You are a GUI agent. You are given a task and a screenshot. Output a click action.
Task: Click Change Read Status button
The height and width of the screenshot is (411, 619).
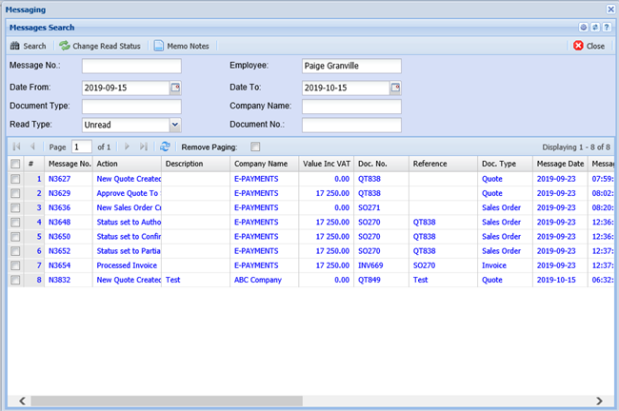tap(99, 46)
